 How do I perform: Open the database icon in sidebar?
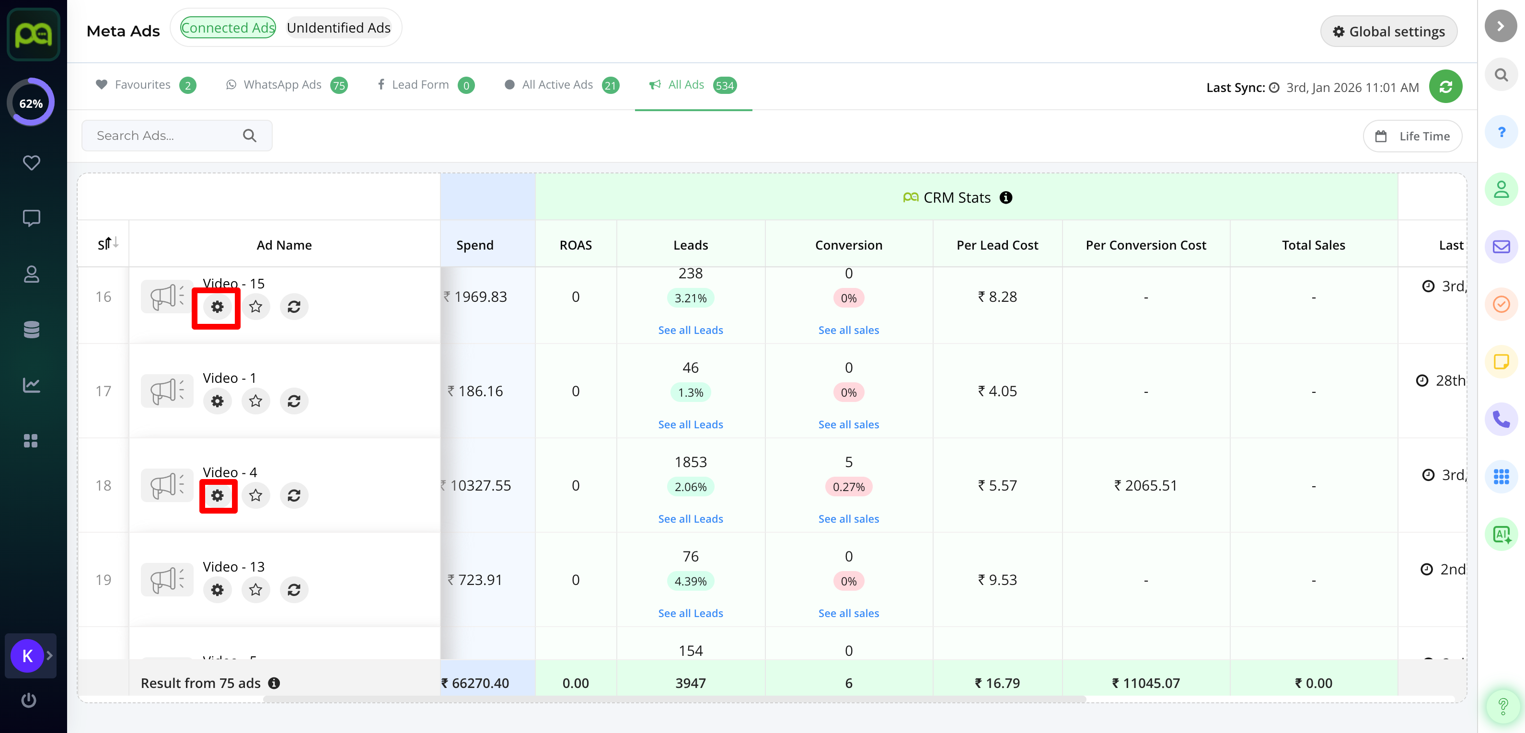(31, 330)
